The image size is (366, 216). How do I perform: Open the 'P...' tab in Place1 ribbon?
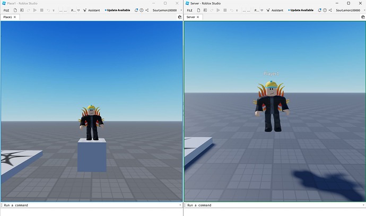[73, 11]
